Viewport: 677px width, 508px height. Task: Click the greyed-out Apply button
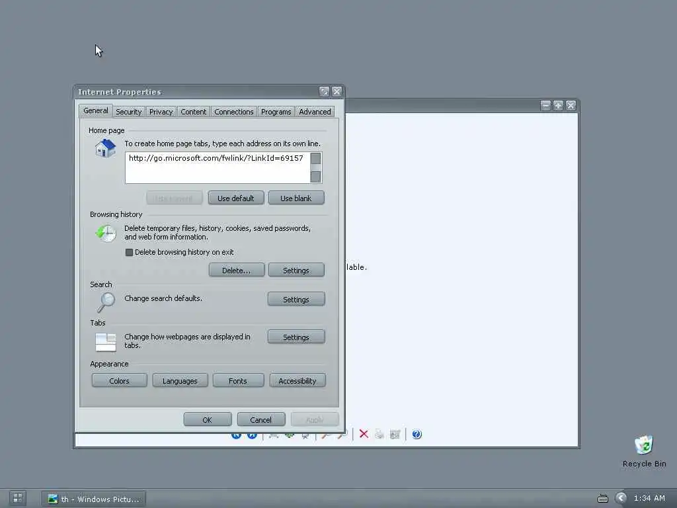(x=314, y=420)
